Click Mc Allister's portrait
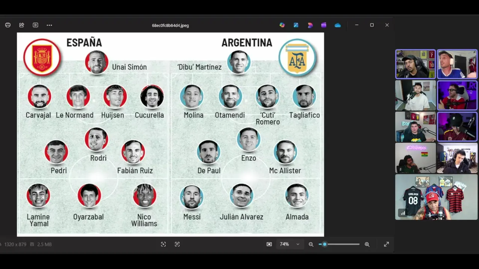This screenshot has height=269, width=479. click(x=286, y=152)
